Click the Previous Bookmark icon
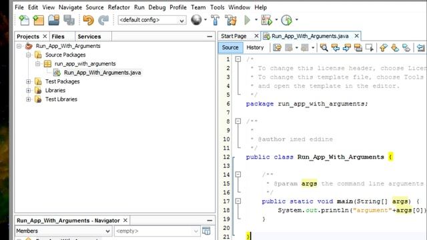 (x=384, y=48)
